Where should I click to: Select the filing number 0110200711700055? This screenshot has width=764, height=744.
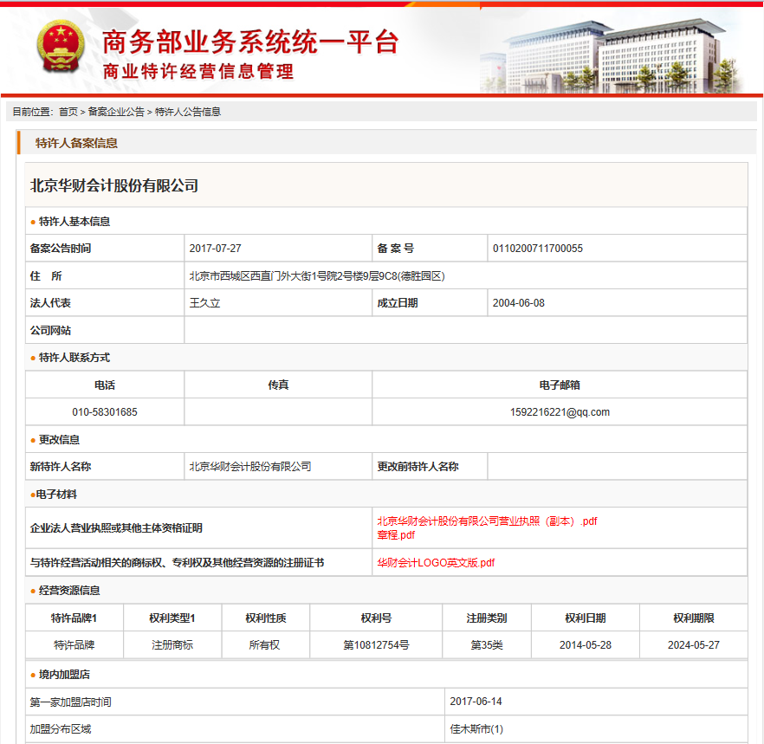coord(537,249)
